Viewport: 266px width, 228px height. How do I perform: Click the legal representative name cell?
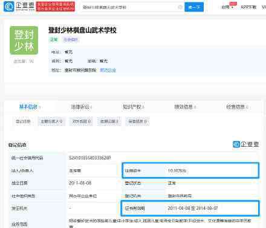click(x=75, y=171)
